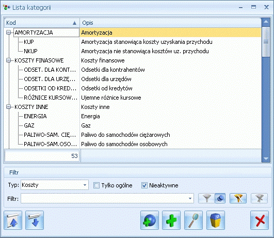Open the magnifying glass edit button
Screen dimensions: 274x238
(x=194, y=220)
